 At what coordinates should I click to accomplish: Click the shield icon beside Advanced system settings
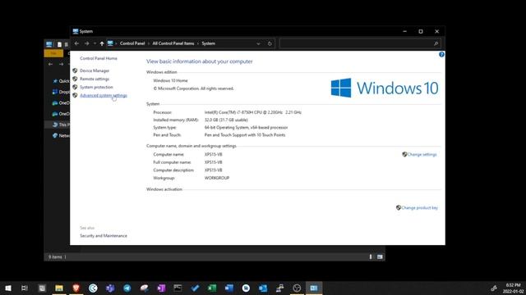[75, 95]
